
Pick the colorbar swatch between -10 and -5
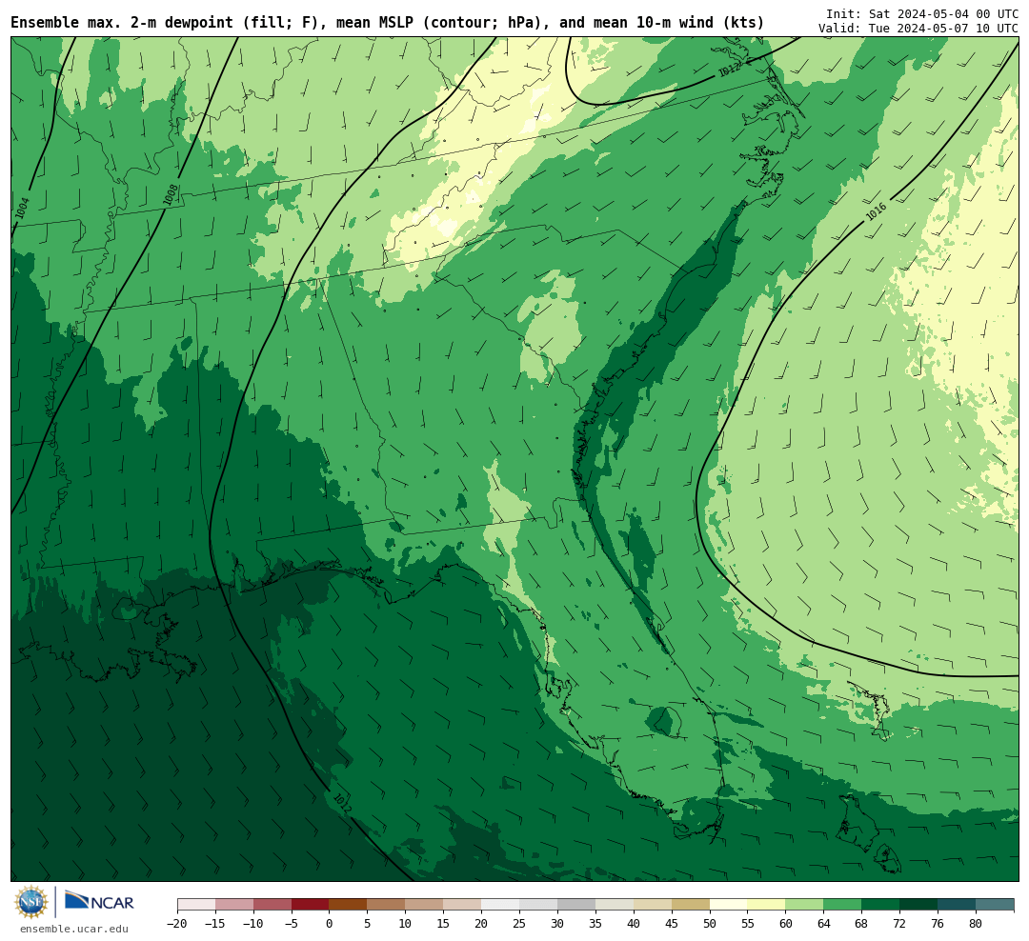272,905
